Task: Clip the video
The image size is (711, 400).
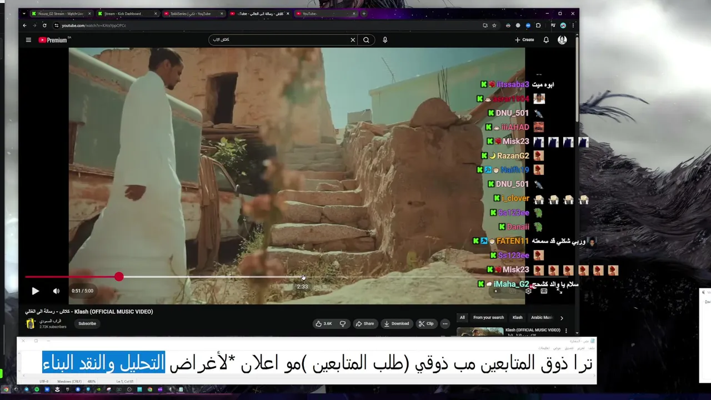Action: pos(427,323)
